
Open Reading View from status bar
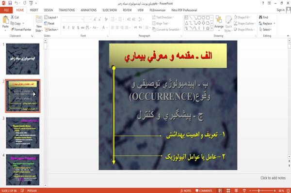pyautogui.click(x=236, y=191)
